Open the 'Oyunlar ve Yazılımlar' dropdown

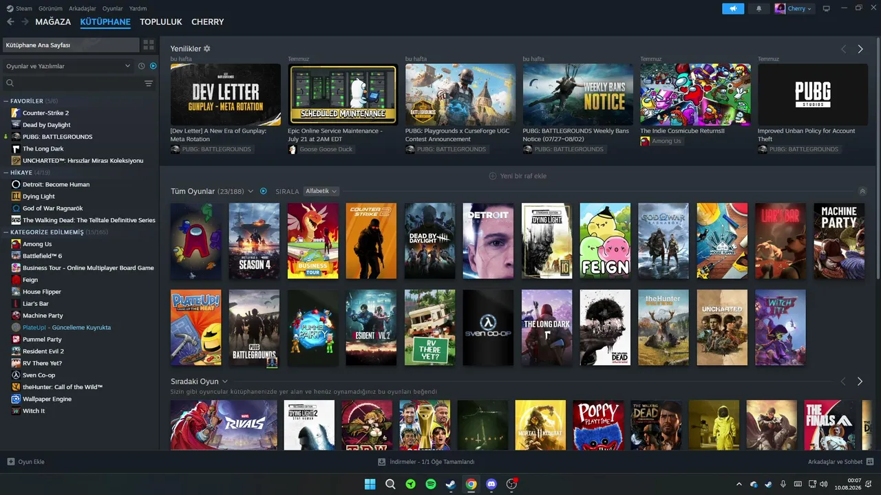(67, 66)
